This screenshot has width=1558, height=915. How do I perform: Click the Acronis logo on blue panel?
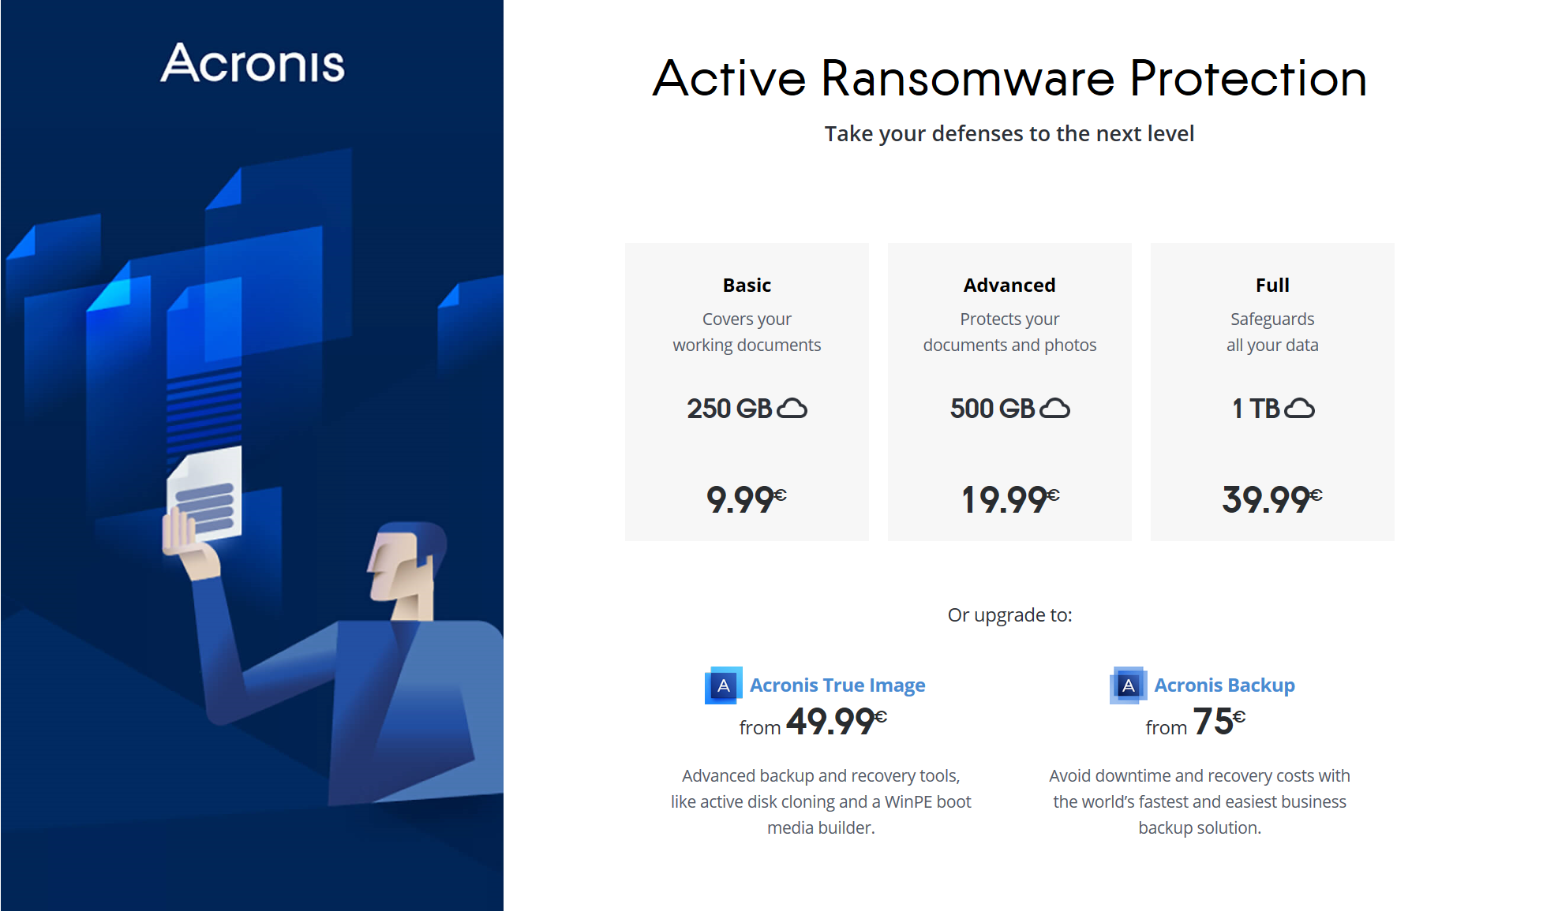pos(253,63)
